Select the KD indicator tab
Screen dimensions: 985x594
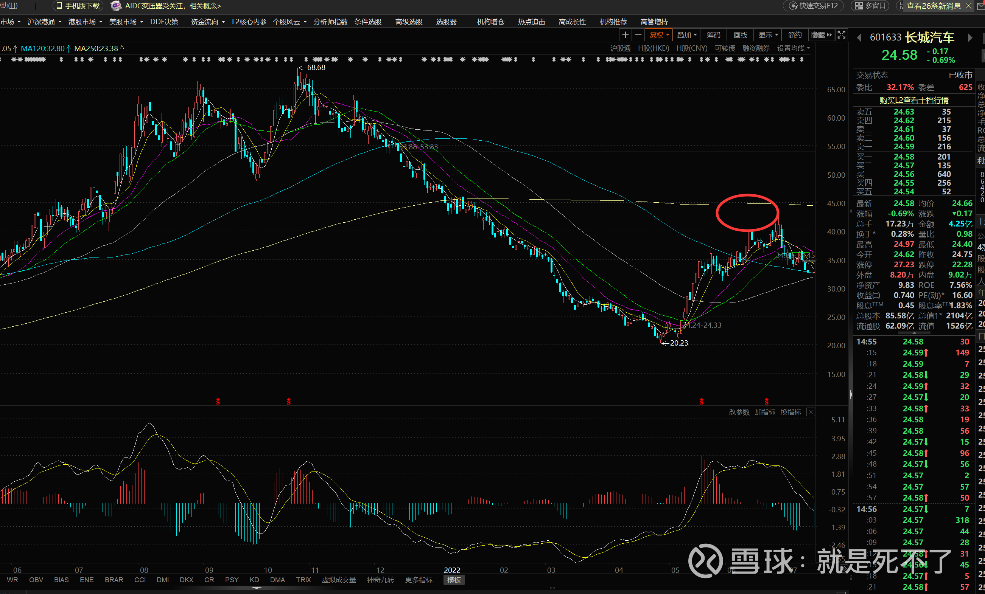pos(254,580)
